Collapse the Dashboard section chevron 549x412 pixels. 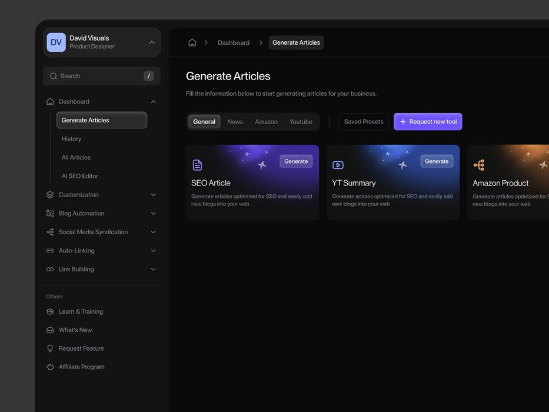coord(153,102)
